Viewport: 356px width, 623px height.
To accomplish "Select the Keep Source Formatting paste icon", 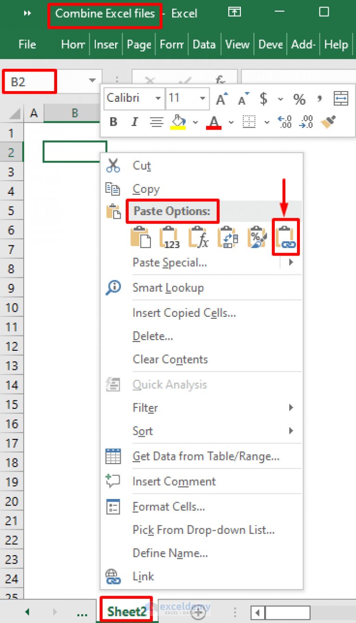I will click(x=140, y=237).
